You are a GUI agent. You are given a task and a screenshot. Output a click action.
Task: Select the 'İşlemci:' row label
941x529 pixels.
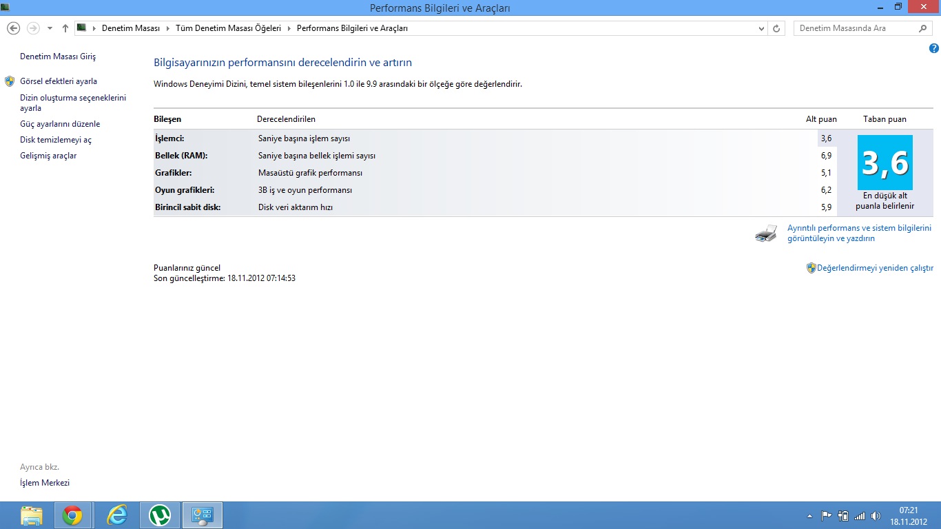click(169, 138)
